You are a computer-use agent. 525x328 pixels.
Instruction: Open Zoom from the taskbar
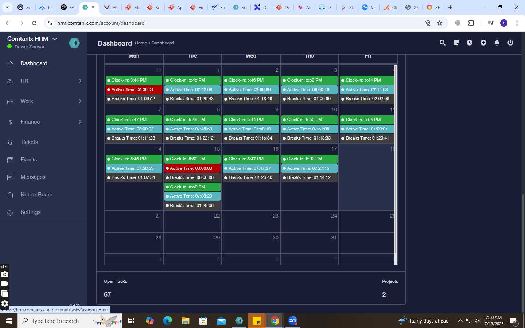(x=293, y=321)
